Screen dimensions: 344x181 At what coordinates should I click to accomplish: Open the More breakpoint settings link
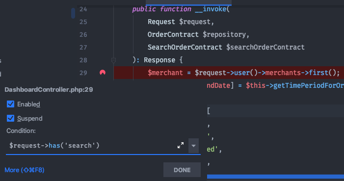pos(25,170)
